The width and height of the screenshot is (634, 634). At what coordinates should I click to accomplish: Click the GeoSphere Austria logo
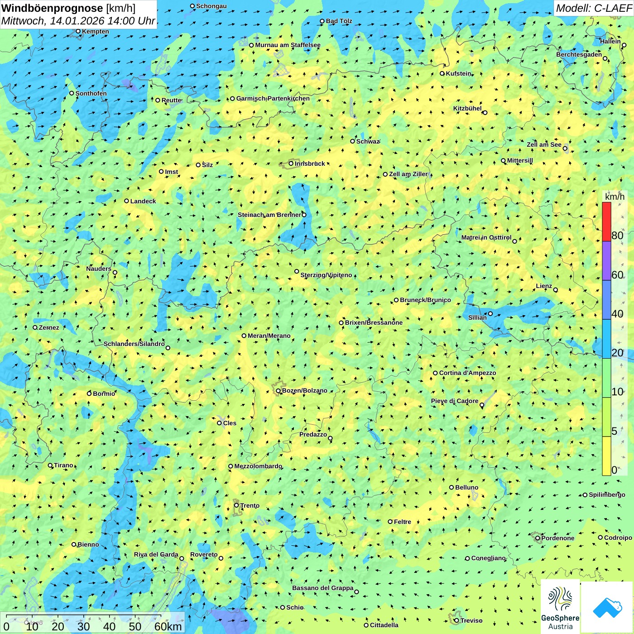coord(560,607)
